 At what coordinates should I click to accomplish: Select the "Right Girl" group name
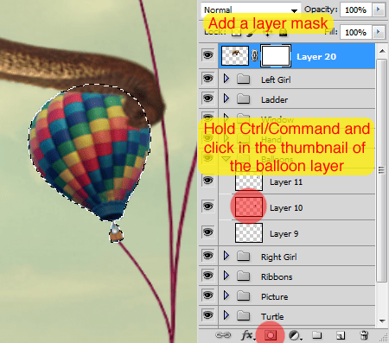point(278,257)
